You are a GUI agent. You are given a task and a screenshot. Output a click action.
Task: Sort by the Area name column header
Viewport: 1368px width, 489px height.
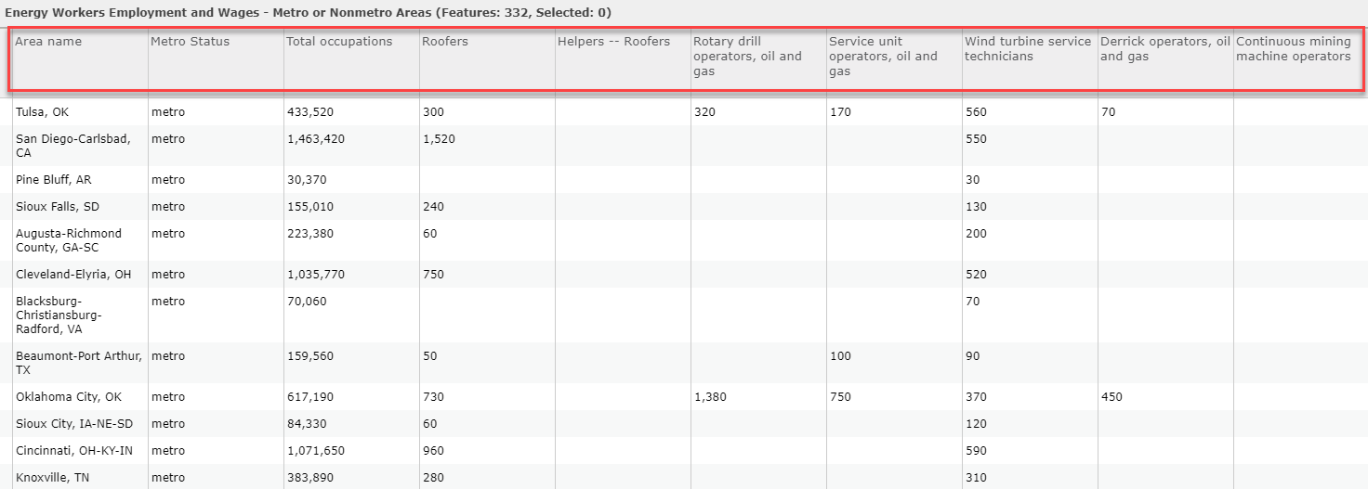tap(80, 59)
